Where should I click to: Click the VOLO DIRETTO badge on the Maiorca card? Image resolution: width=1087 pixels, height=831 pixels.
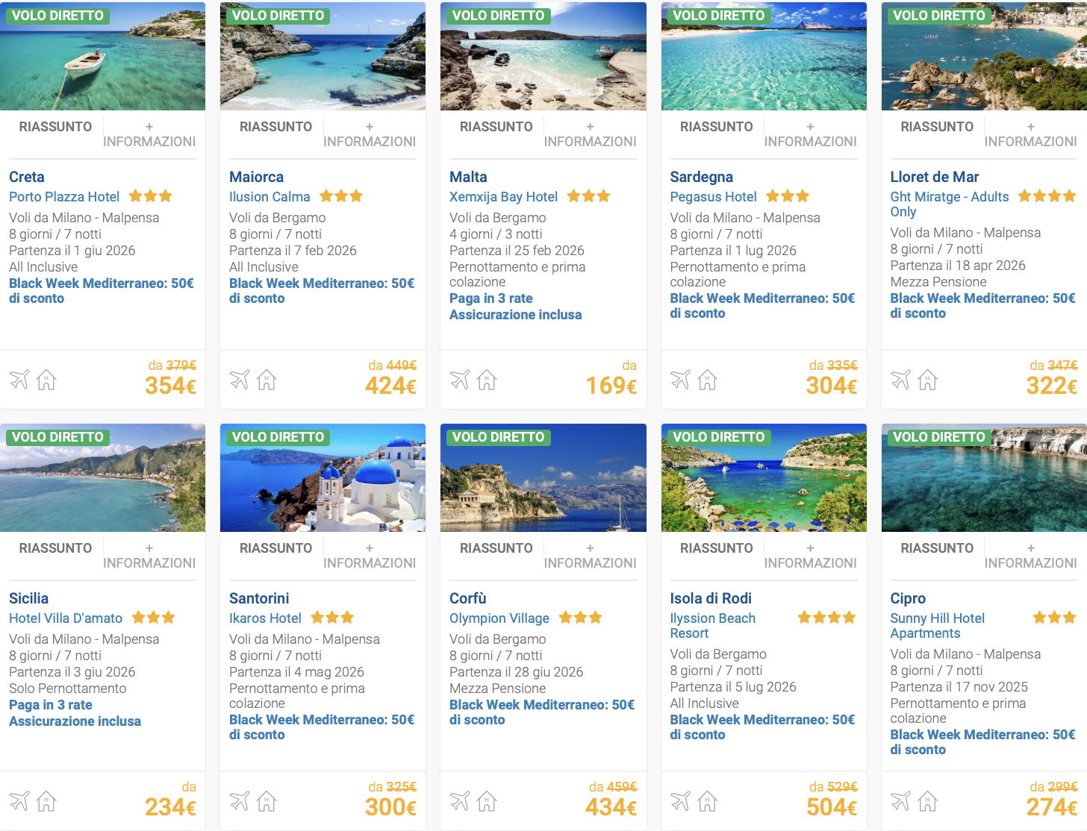click(x=277, y=15)
